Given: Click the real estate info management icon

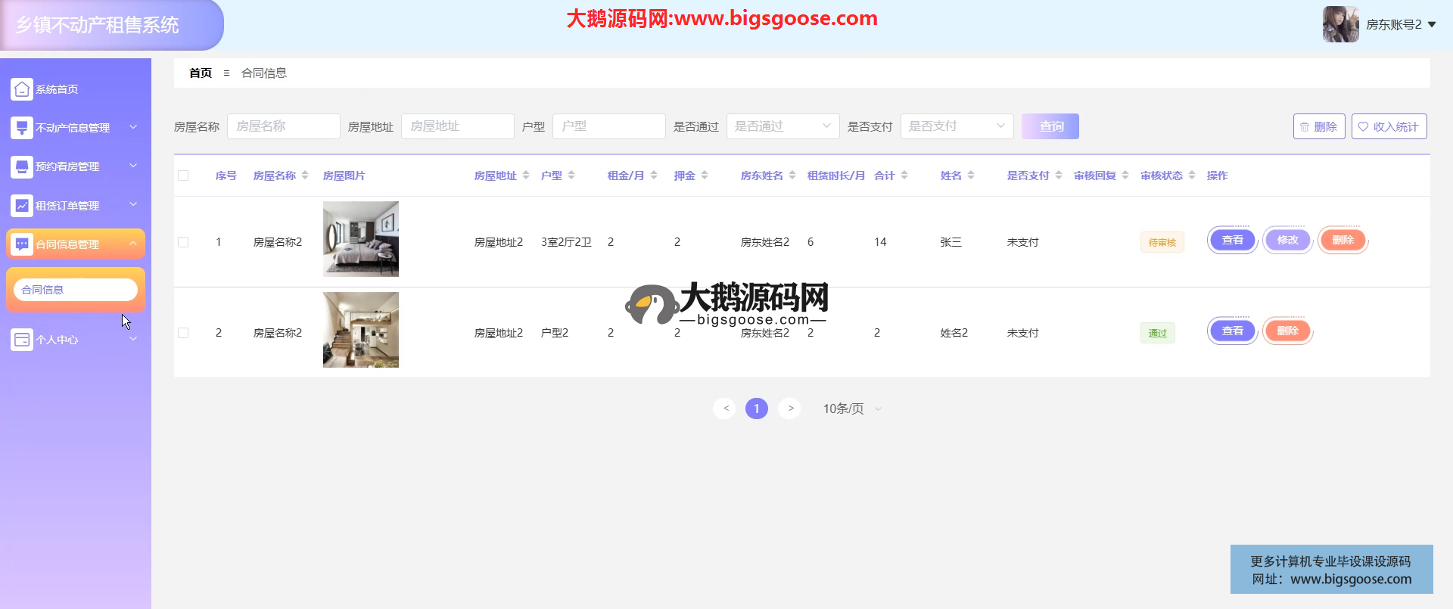Looking at the screenshot, I should pyautogui.click(x=22, y=128).
